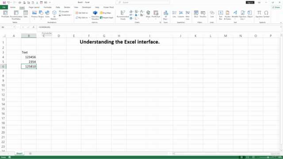Add the People Graph add-in

(107, 18)
